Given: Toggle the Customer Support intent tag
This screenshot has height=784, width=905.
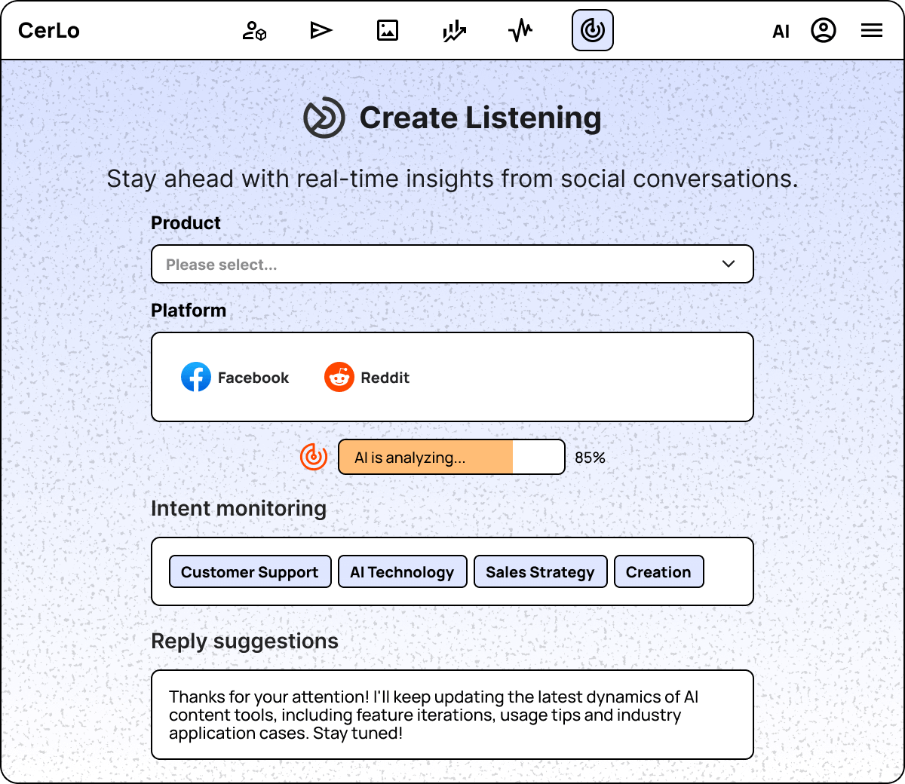Looking at the screenshot, I should pos(250,571).
